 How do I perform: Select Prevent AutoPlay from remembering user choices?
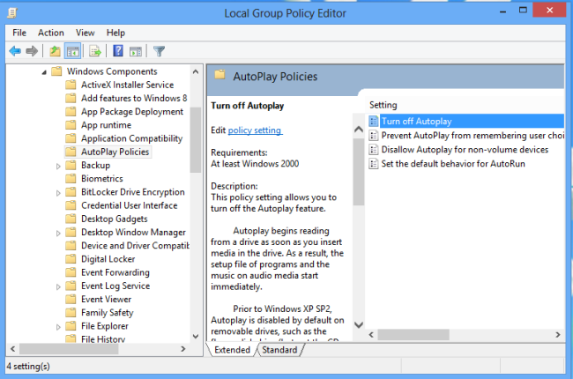point(466,136)
